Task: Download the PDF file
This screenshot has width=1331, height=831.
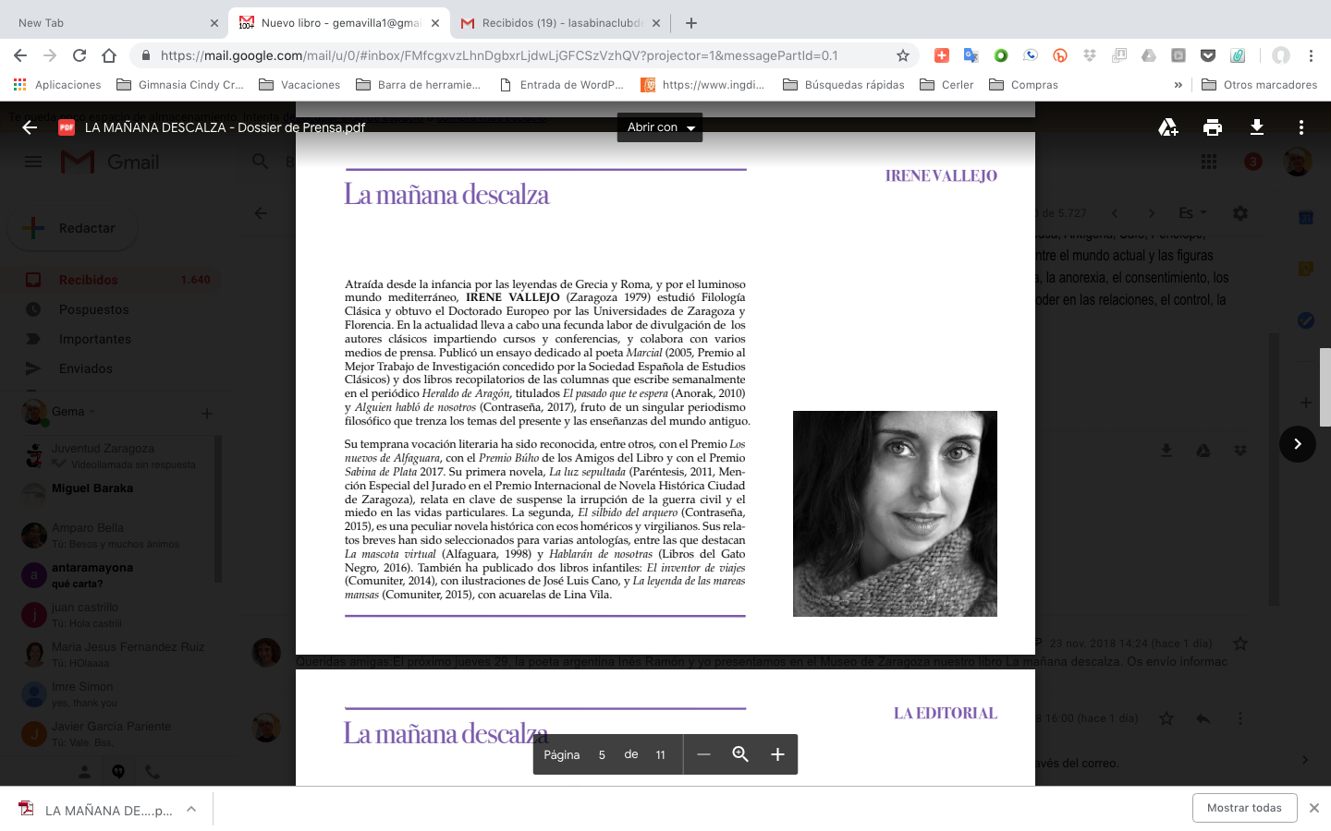Action: tap(1256, 127)
